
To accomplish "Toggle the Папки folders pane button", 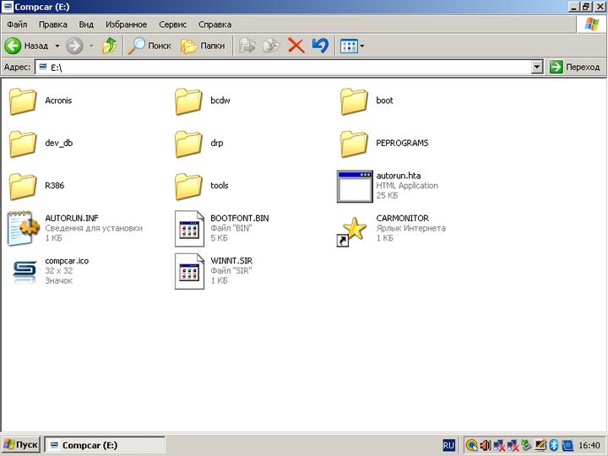I will [204, 46].
